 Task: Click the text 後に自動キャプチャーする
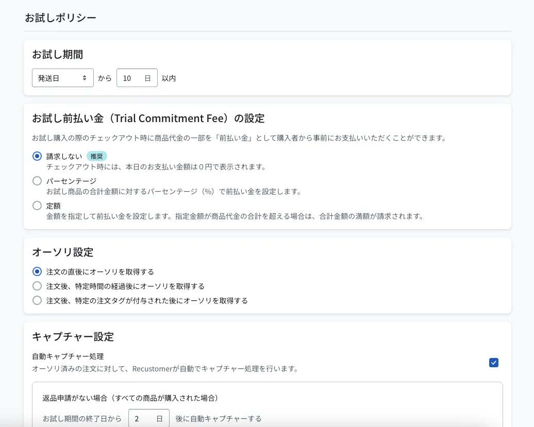(x=219, y=418)
